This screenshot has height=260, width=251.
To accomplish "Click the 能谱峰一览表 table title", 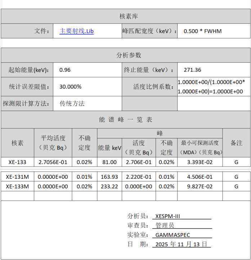I will pos(126,120).
